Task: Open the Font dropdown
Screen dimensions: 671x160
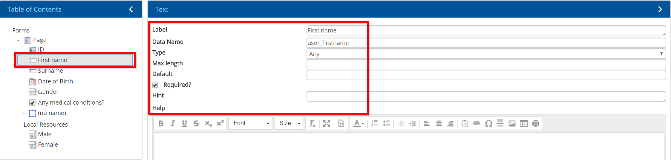Action: point(251,123)
